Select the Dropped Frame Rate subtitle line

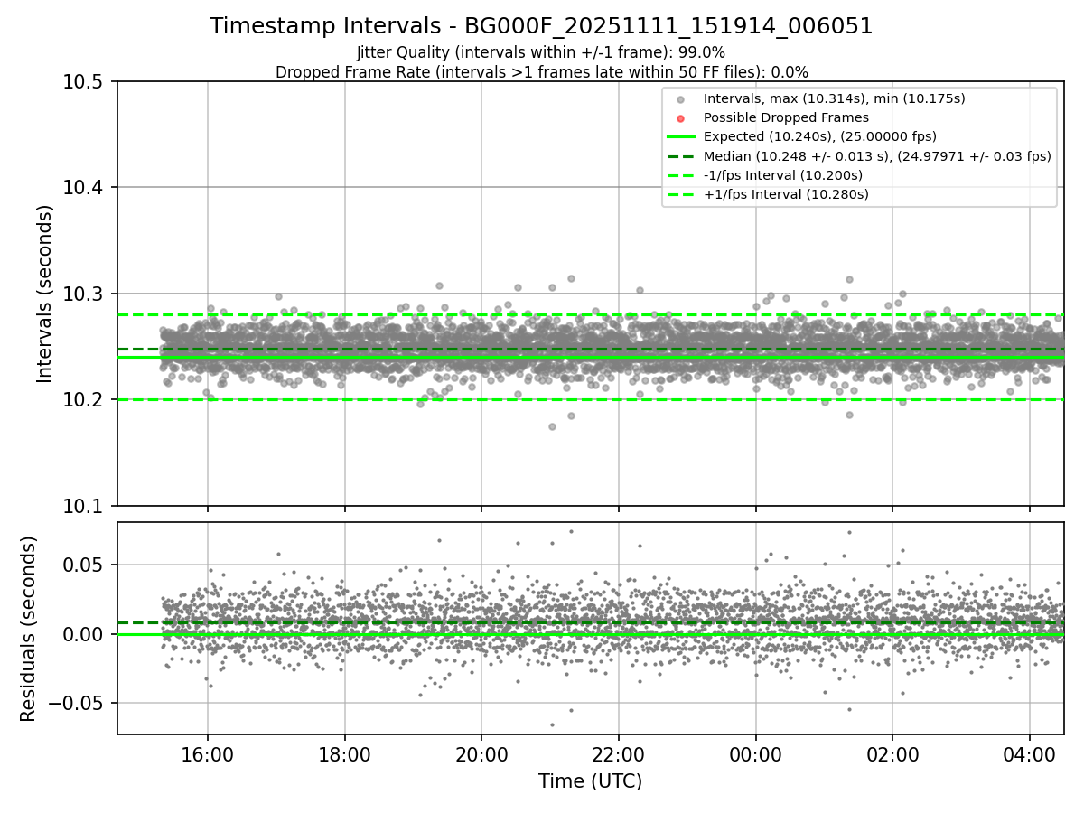541,71
